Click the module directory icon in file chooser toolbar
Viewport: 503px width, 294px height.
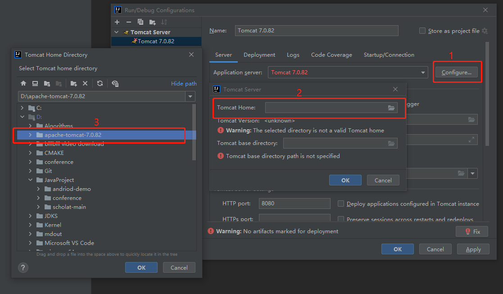click(59, 83)
